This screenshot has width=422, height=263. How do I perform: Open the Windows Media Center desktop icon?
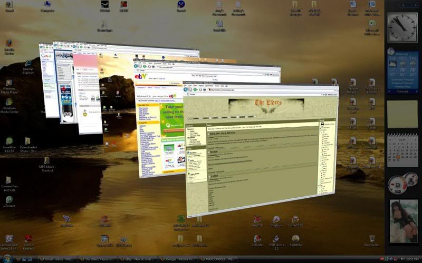coord(9,106)
